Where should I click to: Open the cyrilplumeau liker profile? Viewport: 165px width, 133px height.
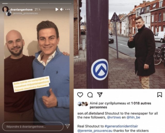pyautogui.click(x=115, y=103)
